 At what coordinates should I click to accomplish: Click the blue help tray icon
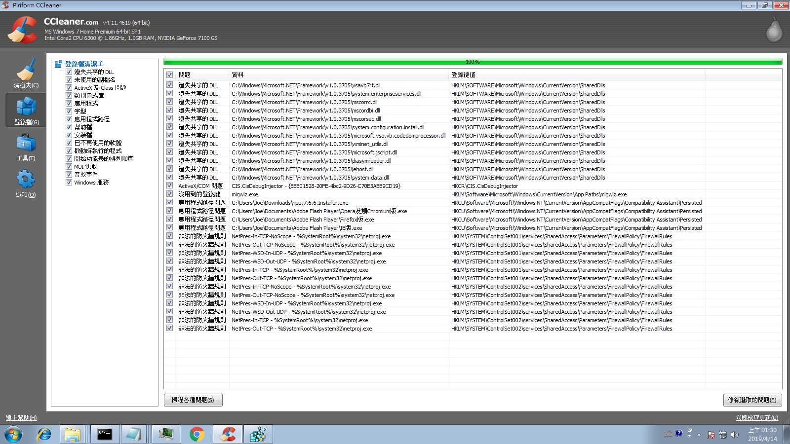(679, 434)
